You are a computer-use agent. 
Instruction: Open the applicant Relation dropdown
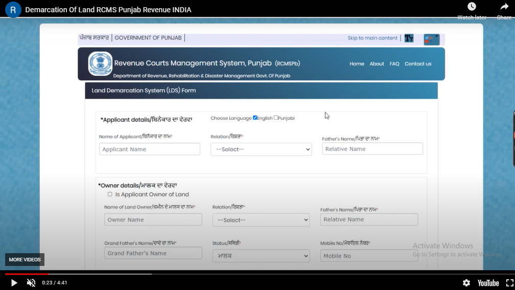(261, 149)
